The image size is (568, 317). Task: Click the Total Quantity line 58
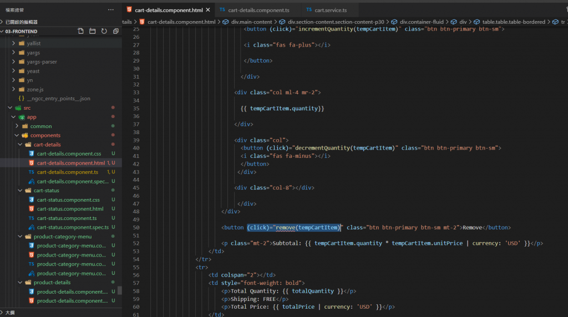pos(288,291)
